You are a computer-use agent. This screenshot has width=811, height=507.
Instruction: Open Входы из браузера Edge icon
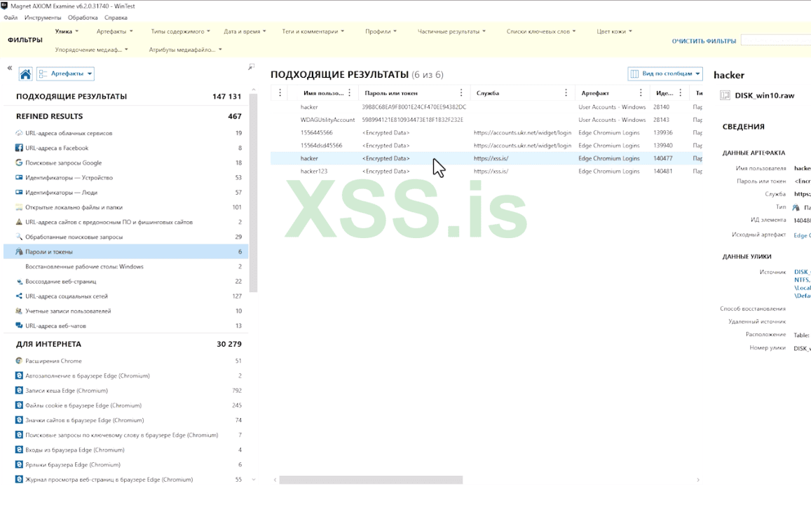pyautogui.click(x=19, y=450)
